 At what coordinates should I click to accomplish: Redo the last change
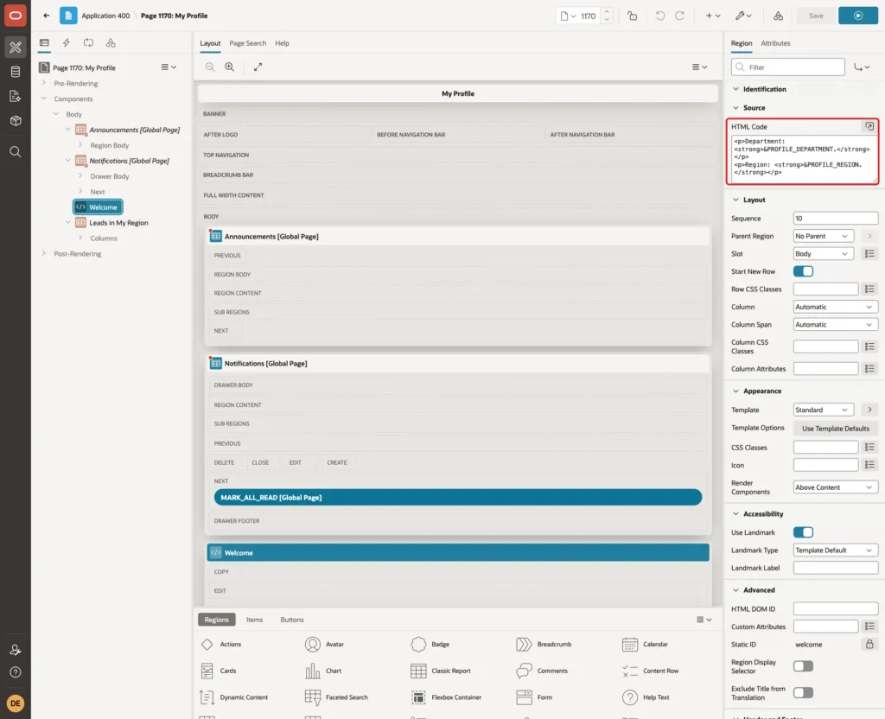[x=680, y=16]
